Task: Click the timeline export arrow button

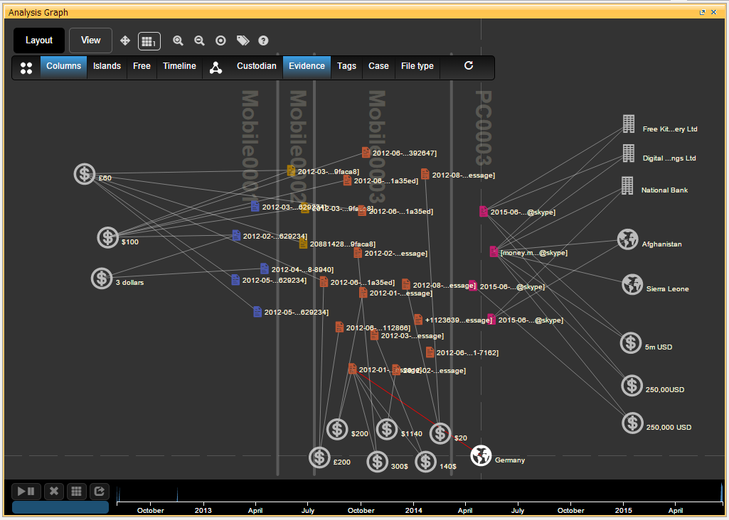Action: [x=99, y=491]
